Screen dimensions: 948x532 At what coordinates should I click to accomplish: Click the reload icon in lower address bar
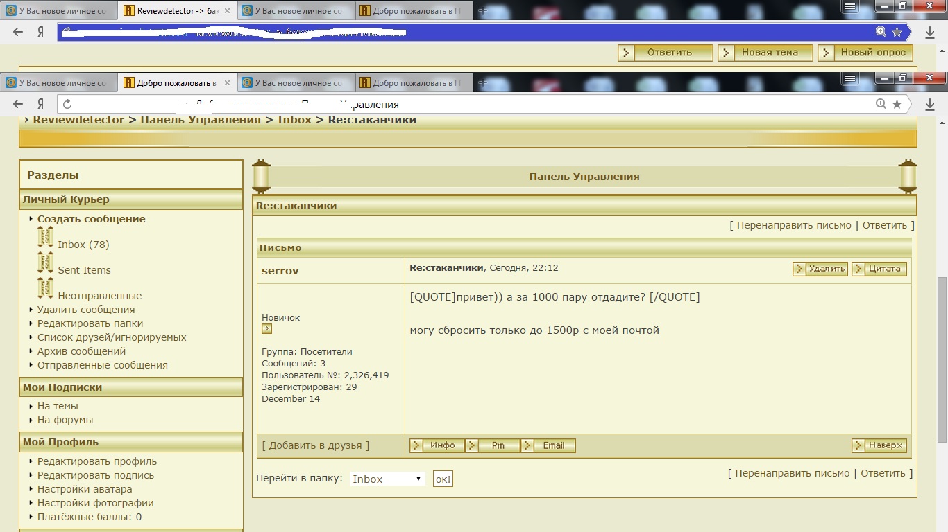67,104
